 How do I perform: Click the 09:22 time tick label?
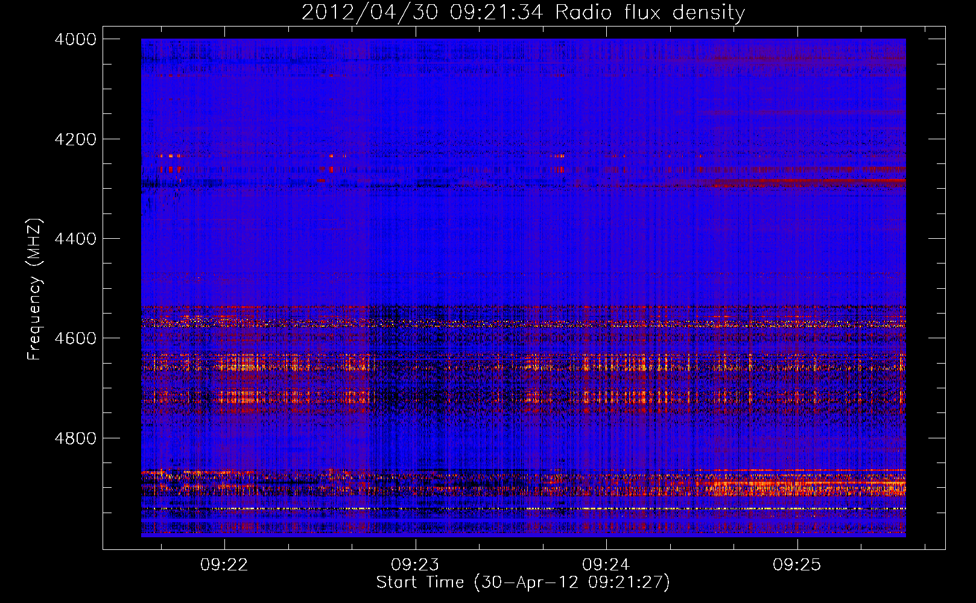pos(224,565)
